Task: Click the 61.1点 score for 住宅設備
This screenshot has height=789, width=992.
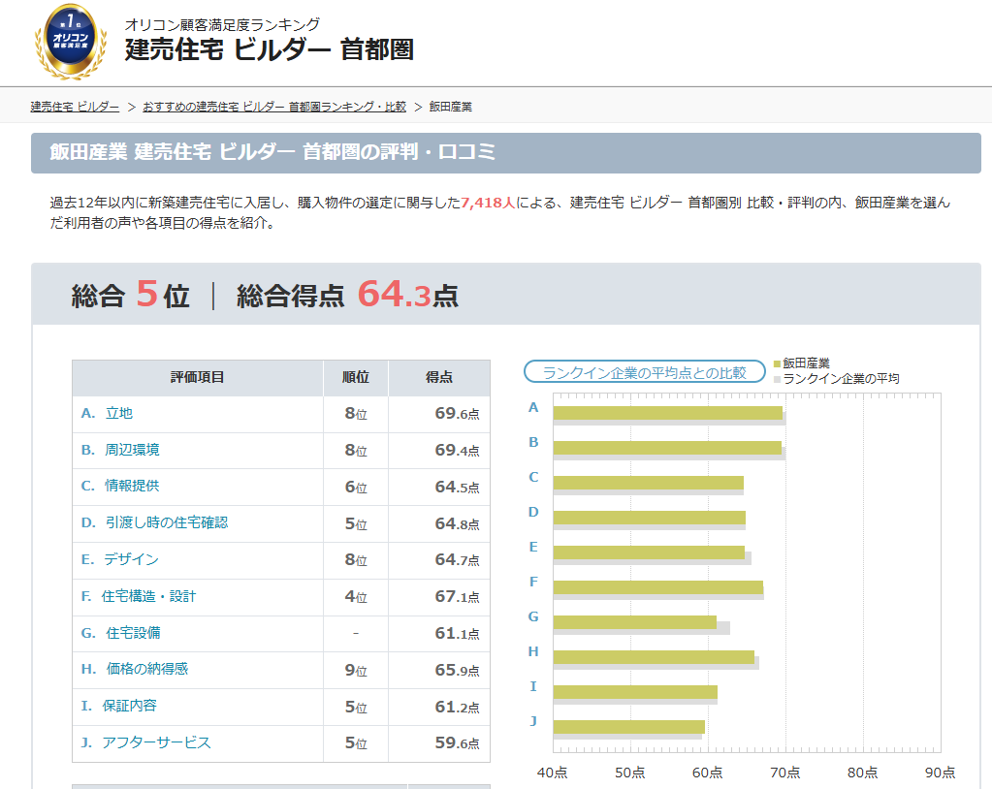Action: 457,633
